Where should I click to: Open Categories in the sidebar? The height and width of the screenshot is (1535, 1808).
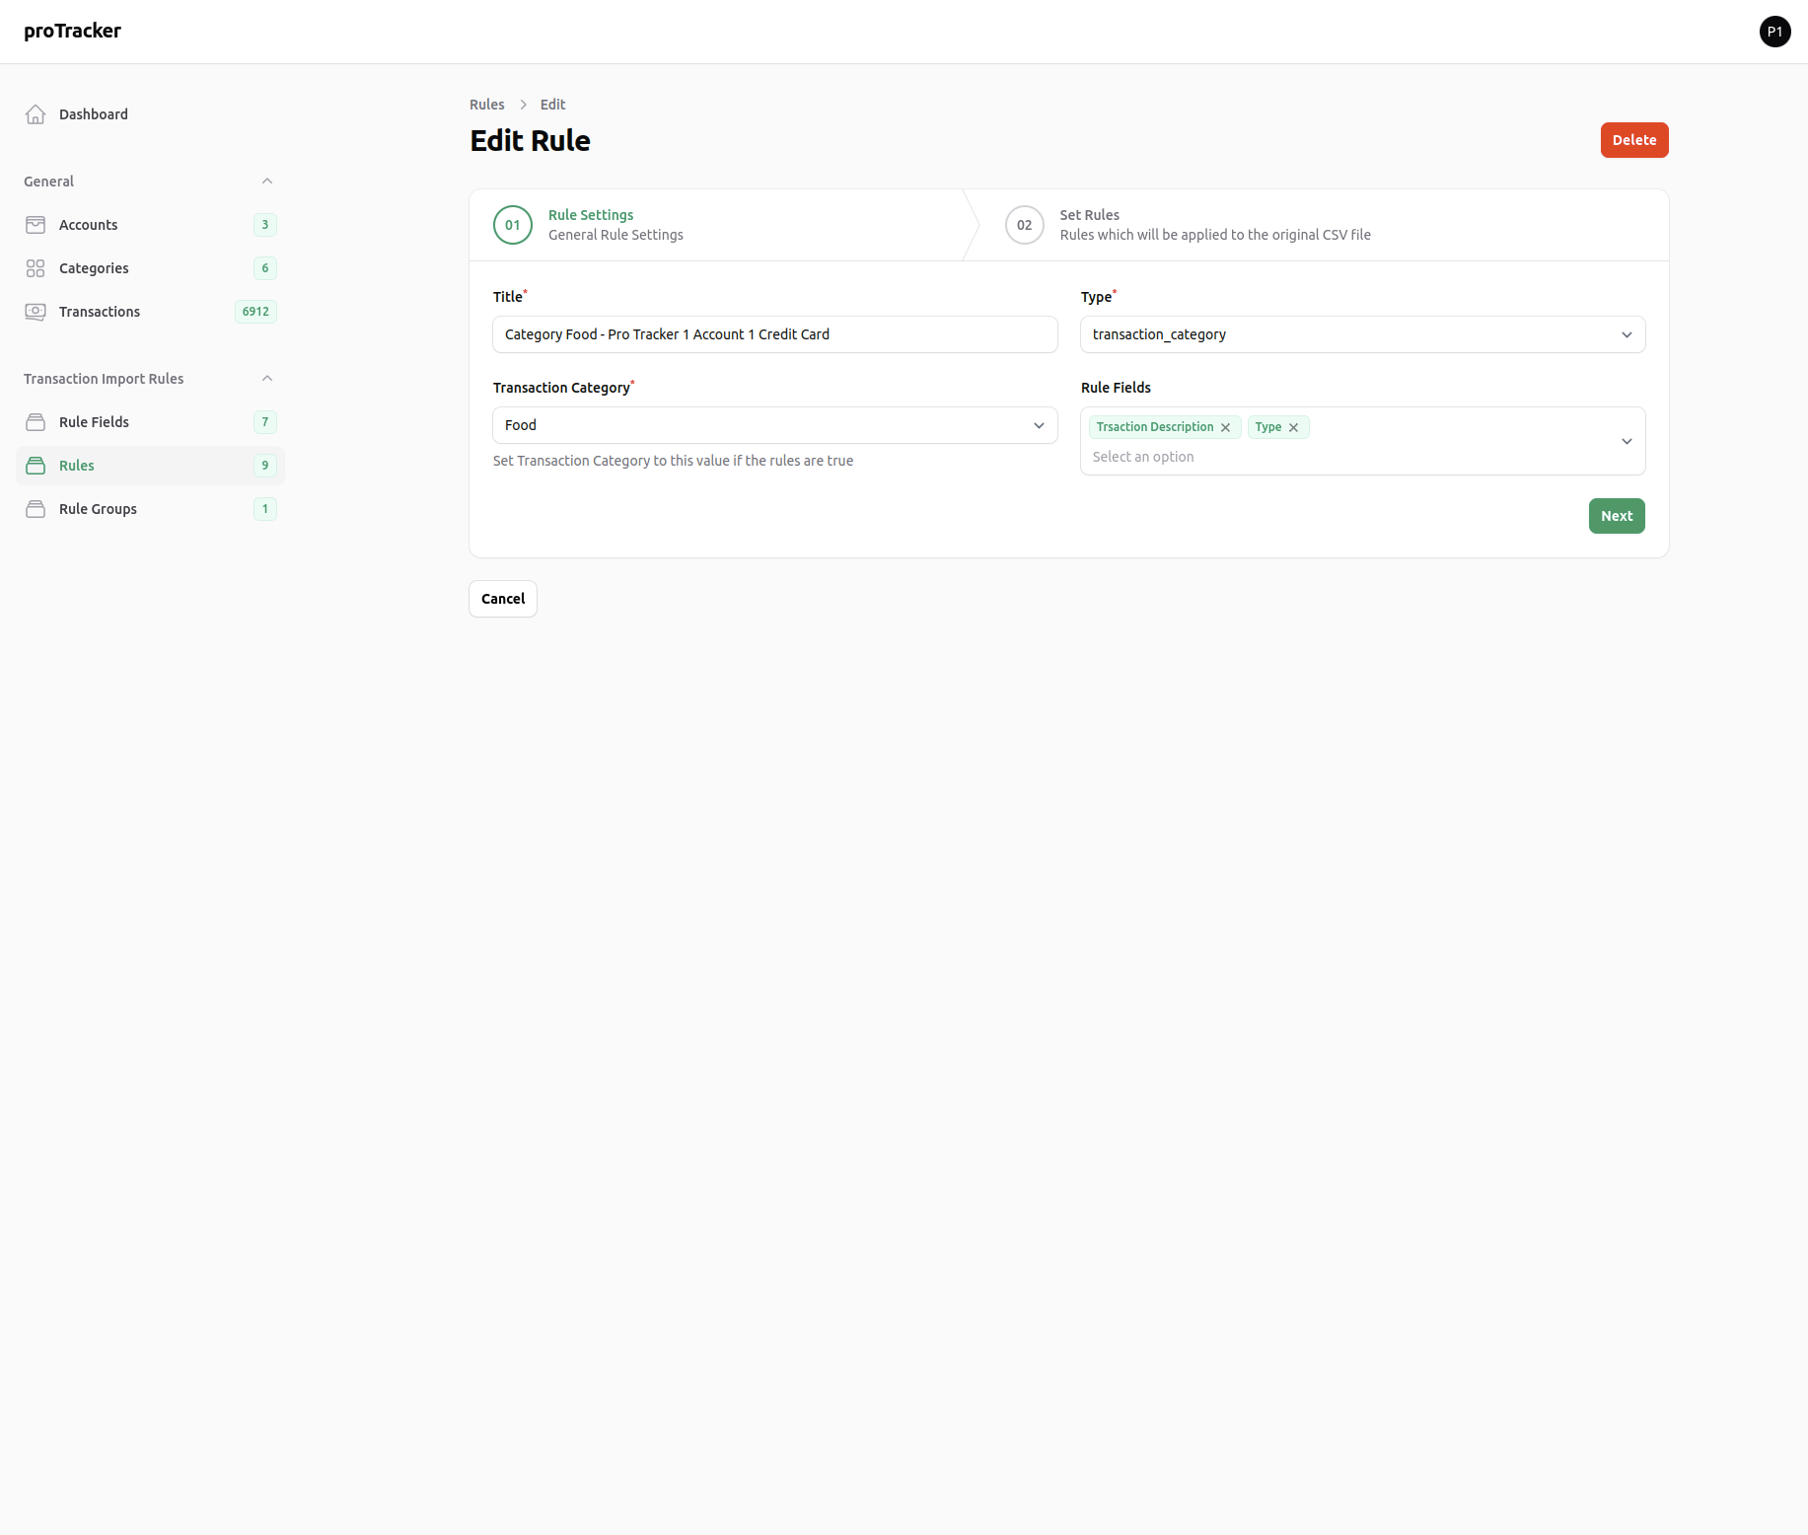(150, 268)
